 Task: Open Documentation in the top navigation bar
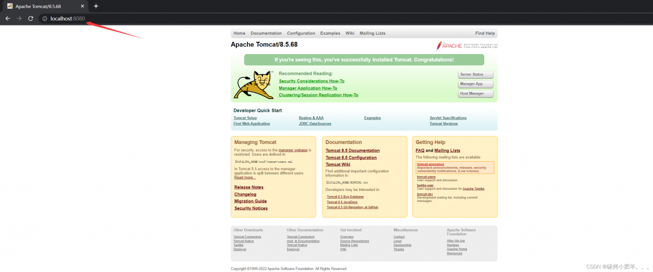[x=266, y=33]
